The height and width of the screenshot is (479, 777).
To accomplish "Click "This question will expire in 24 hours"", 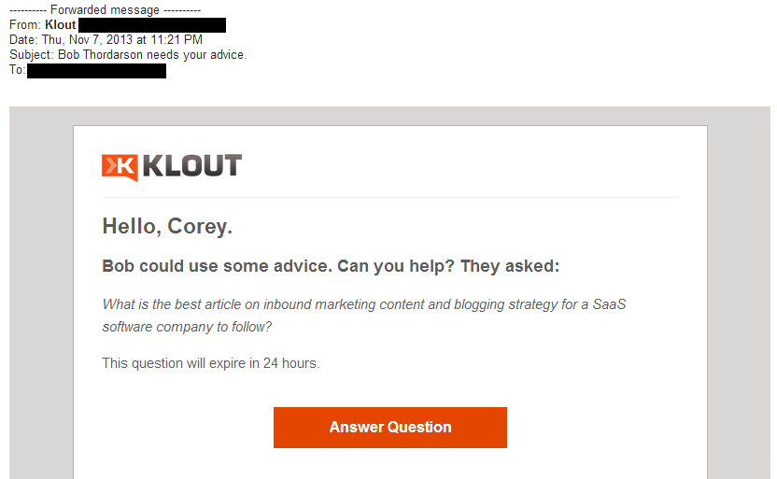I will [x=211, y=363].
